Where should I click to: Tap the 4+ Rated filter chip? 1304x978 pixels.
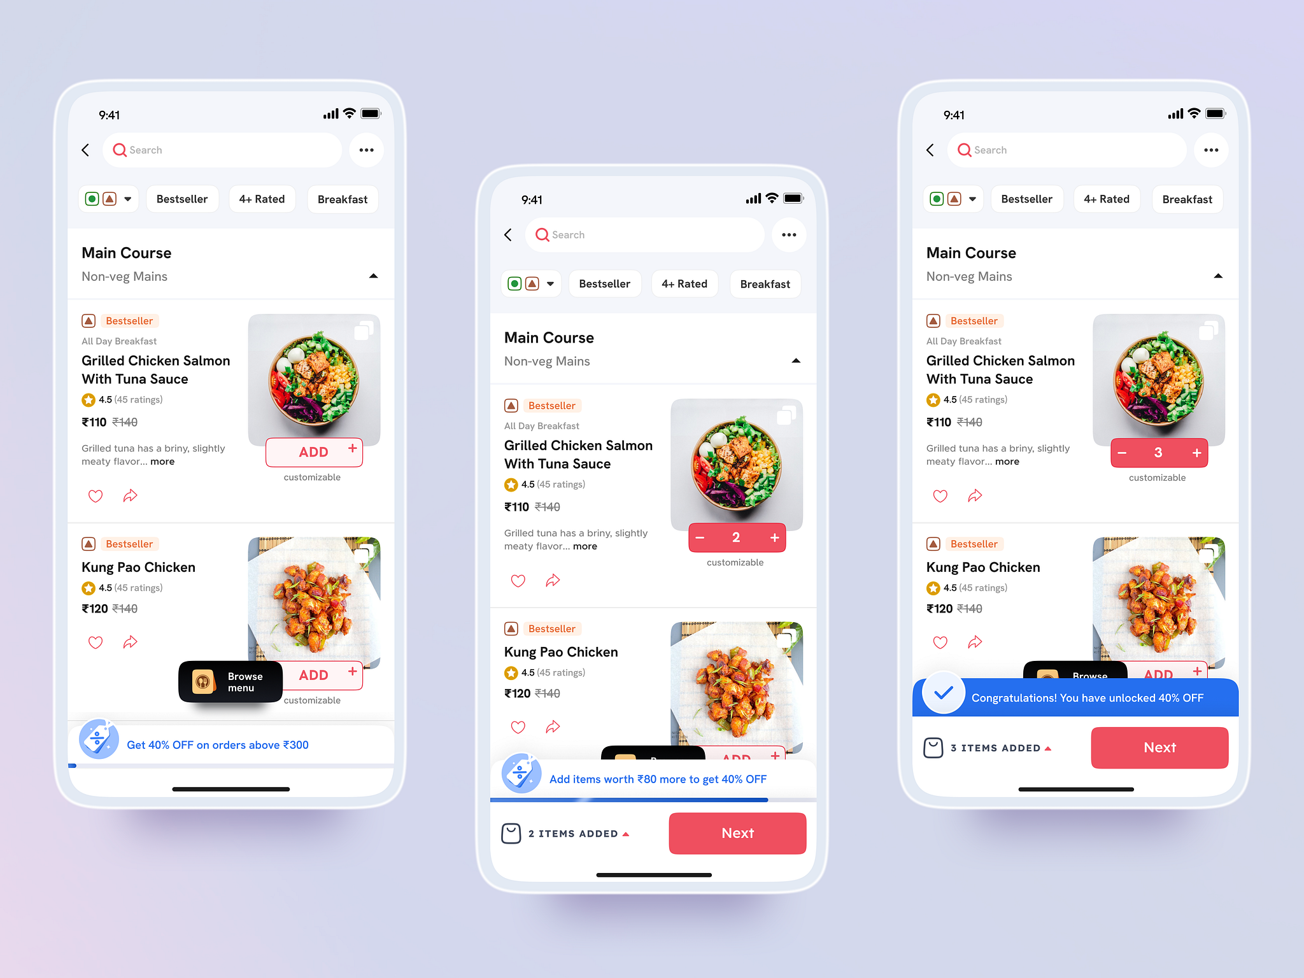coord(260,199)
